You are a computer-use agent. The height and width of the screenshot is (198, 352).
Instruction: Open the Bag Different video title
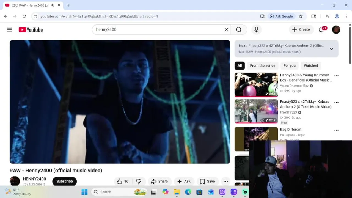click(291, 130)
